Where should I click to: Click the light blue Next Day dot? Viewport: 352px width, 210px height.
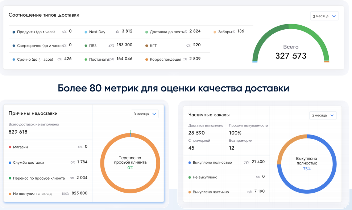click(86, 32)
